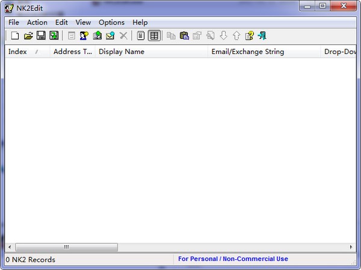Click the Paste clipboard icon

pyautogui.click(x=184, y=36)
